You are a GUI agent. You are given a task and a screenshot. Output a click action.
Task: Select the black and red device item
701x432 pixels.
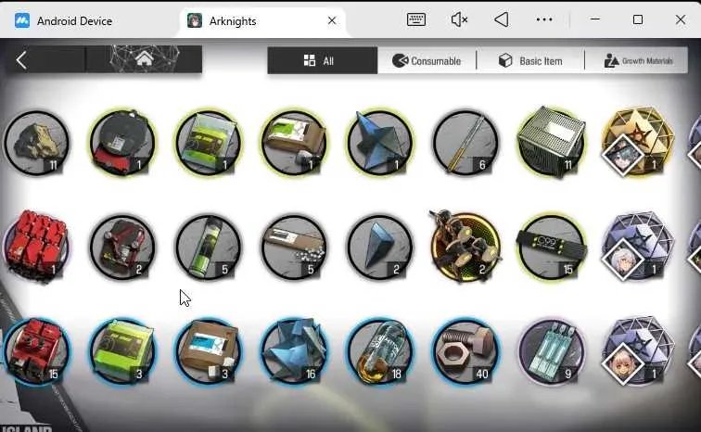pyautogui.click(x=122, y=143)
